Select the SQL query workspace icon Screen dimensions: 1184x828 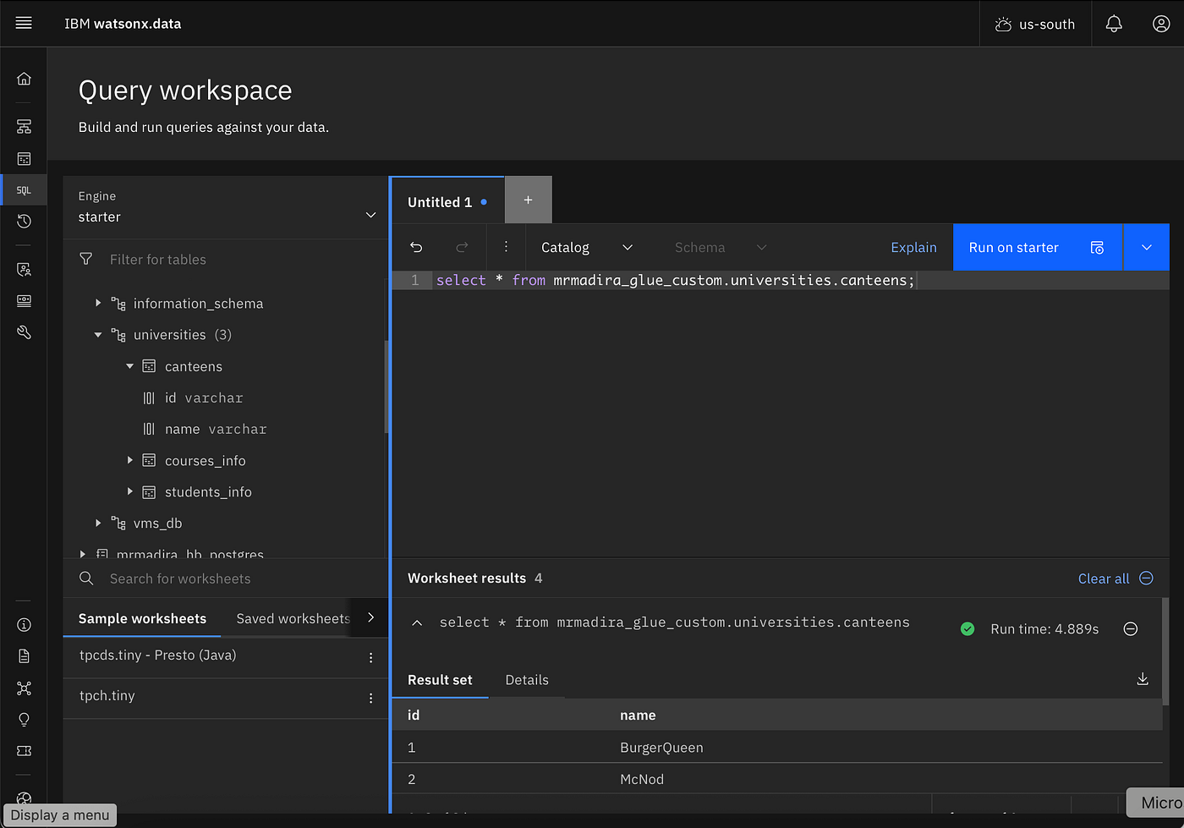click(x=24, y=190)
